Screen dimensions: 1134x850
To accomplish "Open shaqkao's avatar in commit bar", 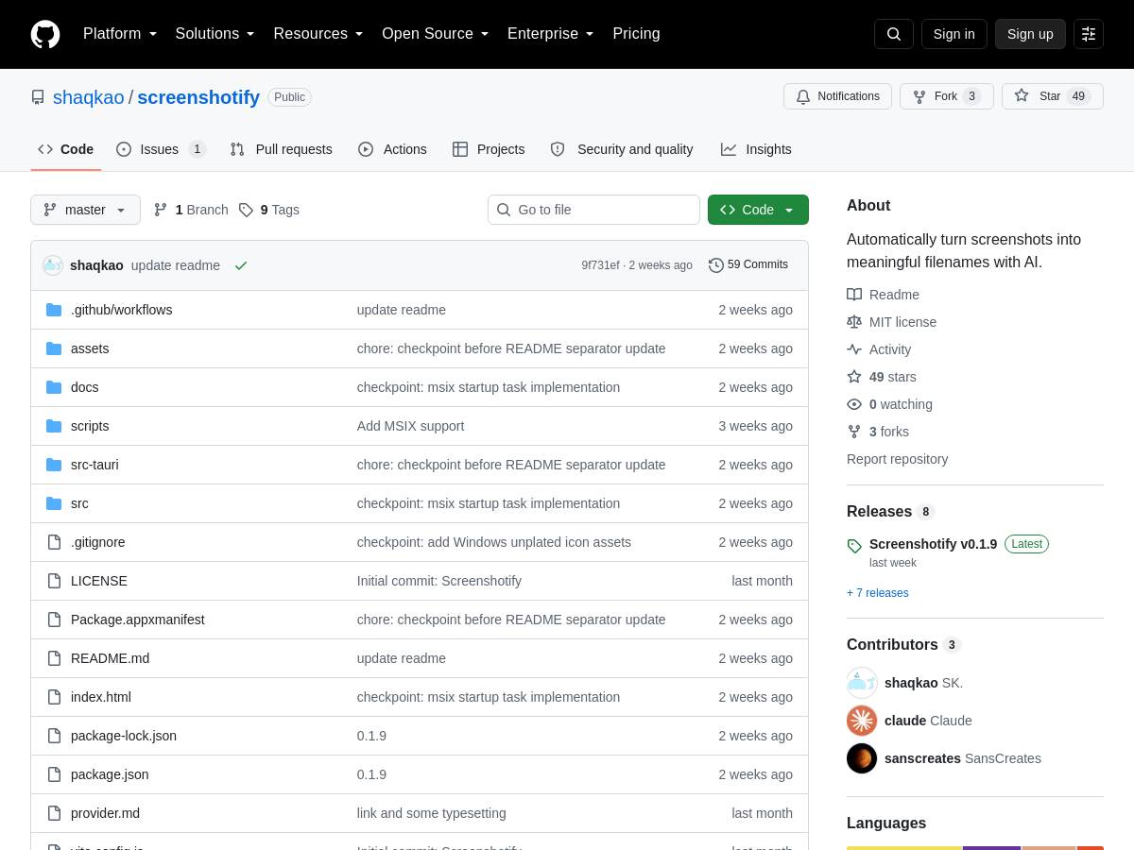I will [x=53, y=265].
